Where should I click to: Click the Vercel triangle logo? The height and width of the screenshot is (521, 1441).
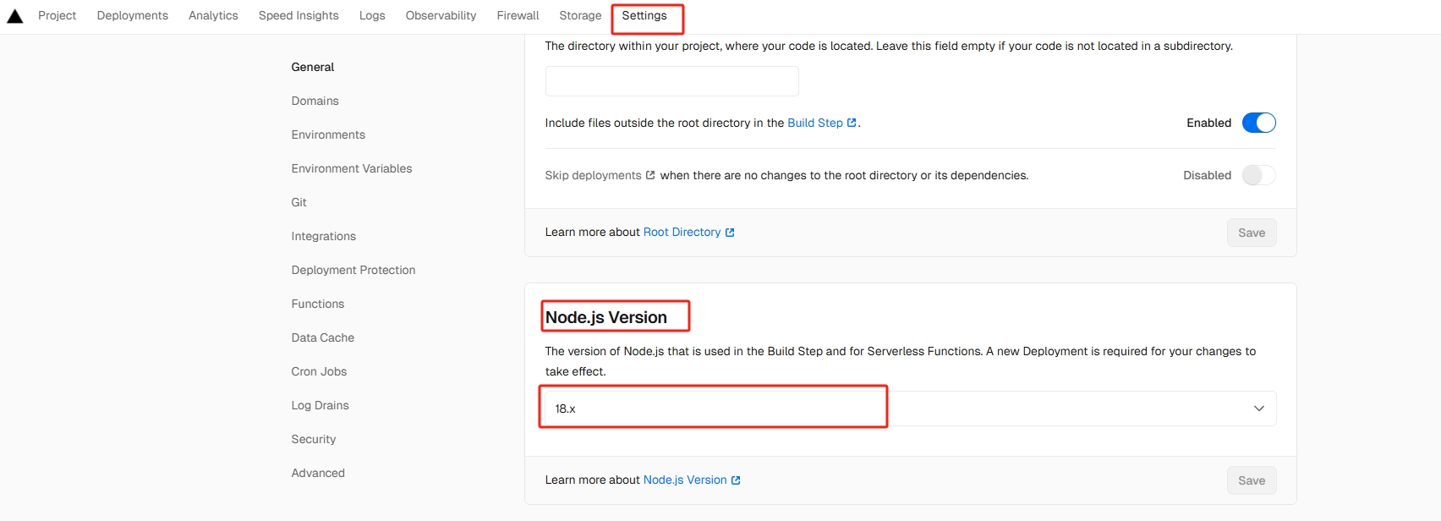[x=15, y=16]
